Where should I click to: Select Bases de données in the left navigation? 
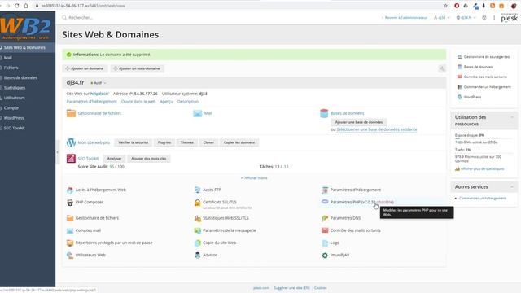coord(20,77)
